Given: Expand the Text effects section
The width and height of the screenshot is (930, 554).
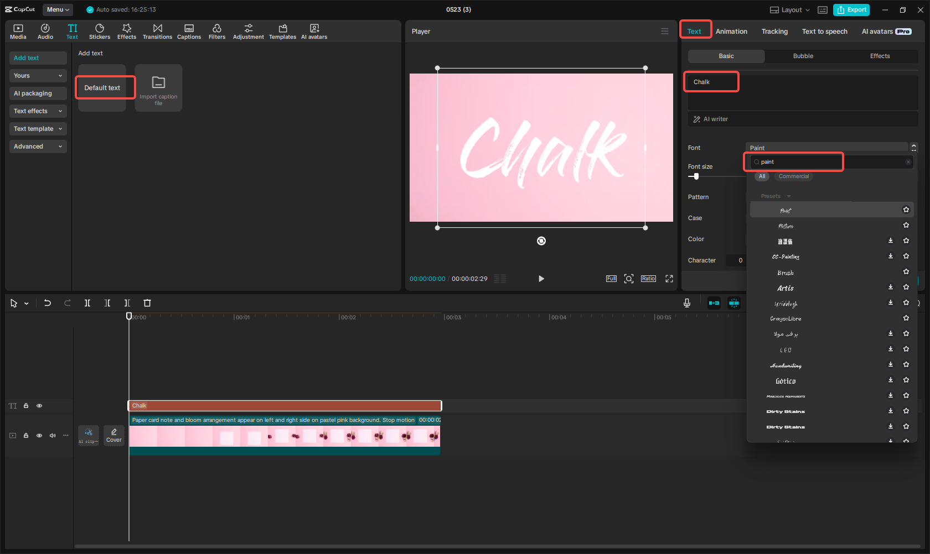Looking at the screenshot, I should [x=38, y=111].
